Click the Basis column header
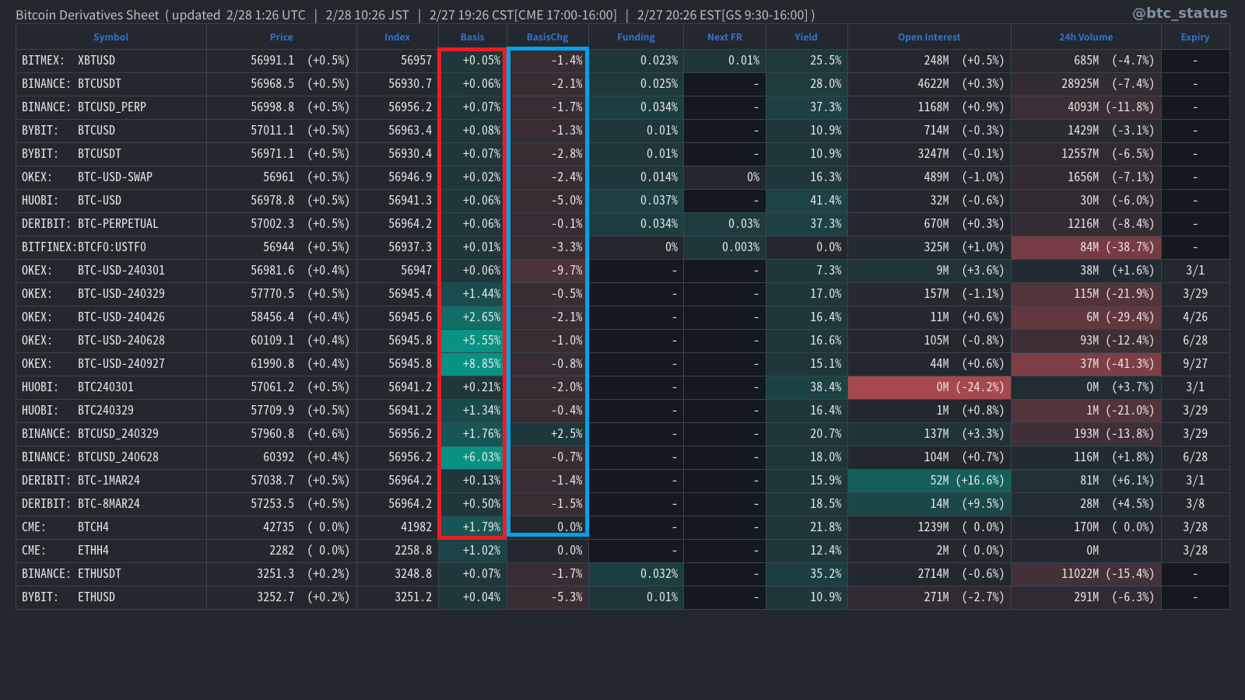Screen dimensions: 1245x700 472,37
